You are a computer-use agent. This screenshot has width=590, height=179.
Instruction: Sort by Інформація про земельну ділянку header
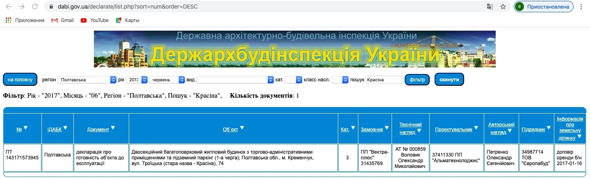click(569, 128)
